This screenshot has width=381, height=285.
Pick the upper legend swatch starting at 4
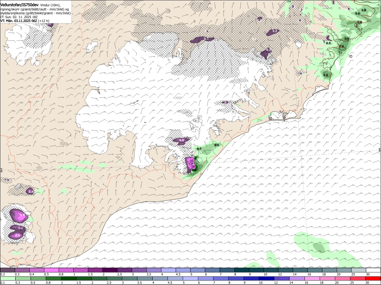pos(168,270)
